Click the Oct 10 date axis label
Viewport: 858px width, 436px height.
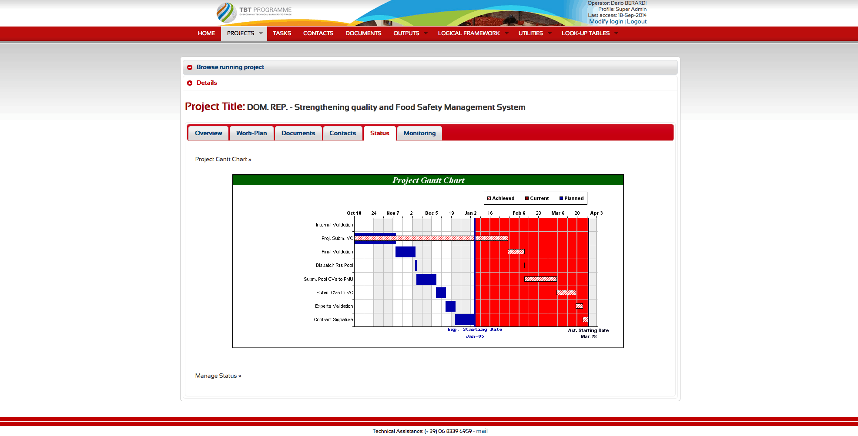click(x=354, y=213)
